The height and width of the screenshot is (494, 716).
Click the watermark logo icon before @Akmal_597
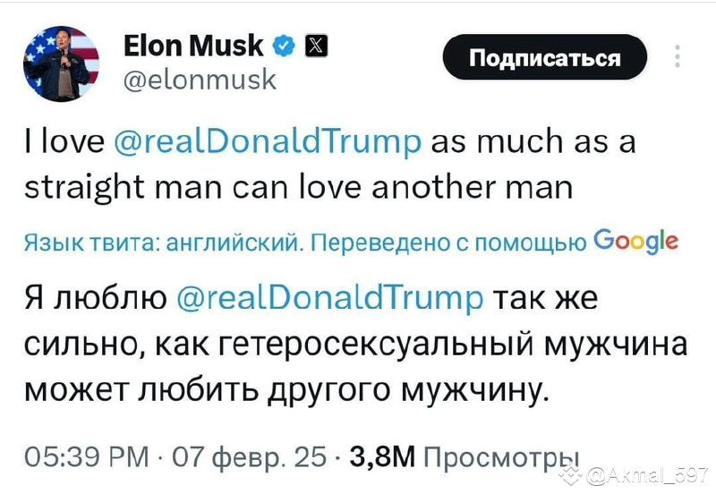[571, 476]
